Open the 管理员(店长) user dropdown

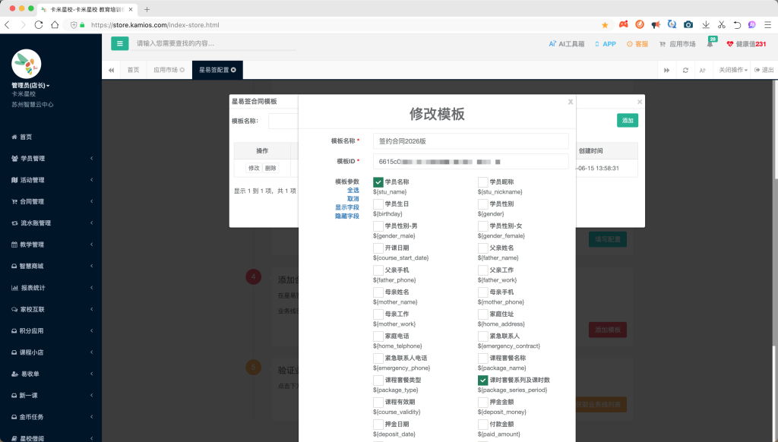(30, 85)
